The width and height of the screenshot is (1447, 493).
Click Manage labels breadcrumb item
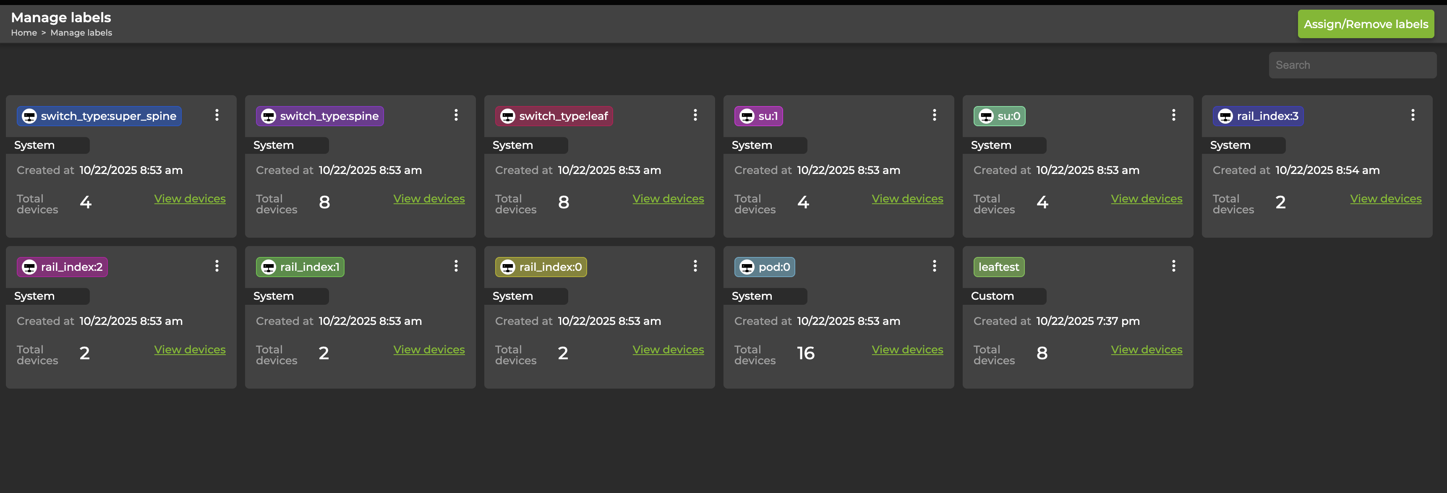(81, 33)
